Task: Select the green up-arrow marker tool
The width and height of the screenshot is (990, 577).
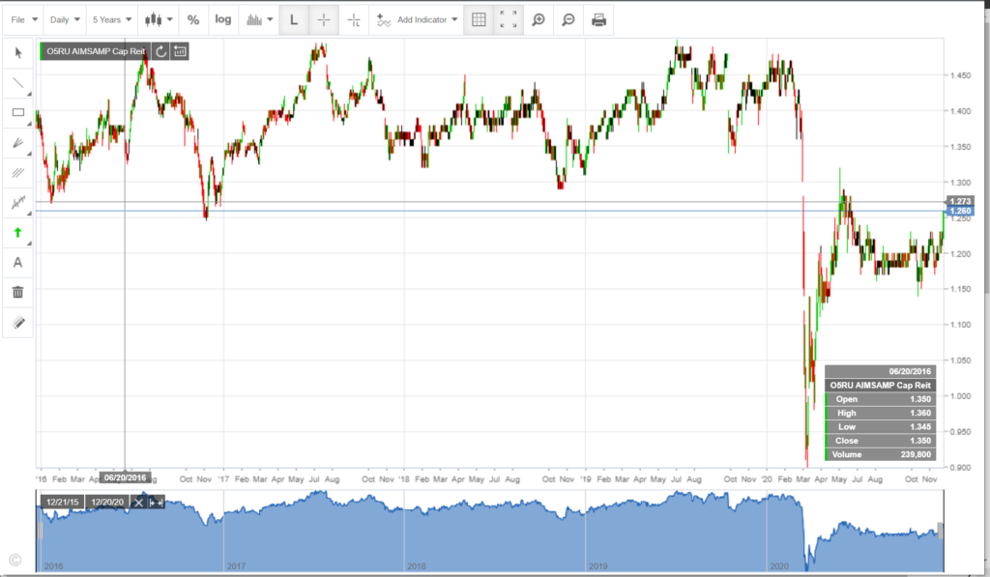Action: [17, 232]
